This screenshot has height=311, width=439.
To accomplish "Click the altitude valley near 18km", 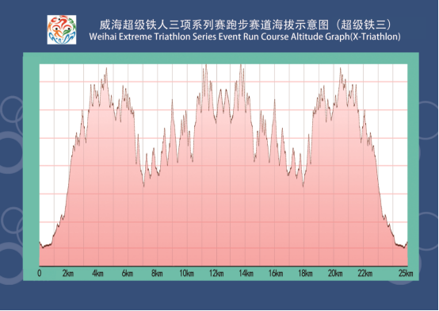I will coord(303,186).
